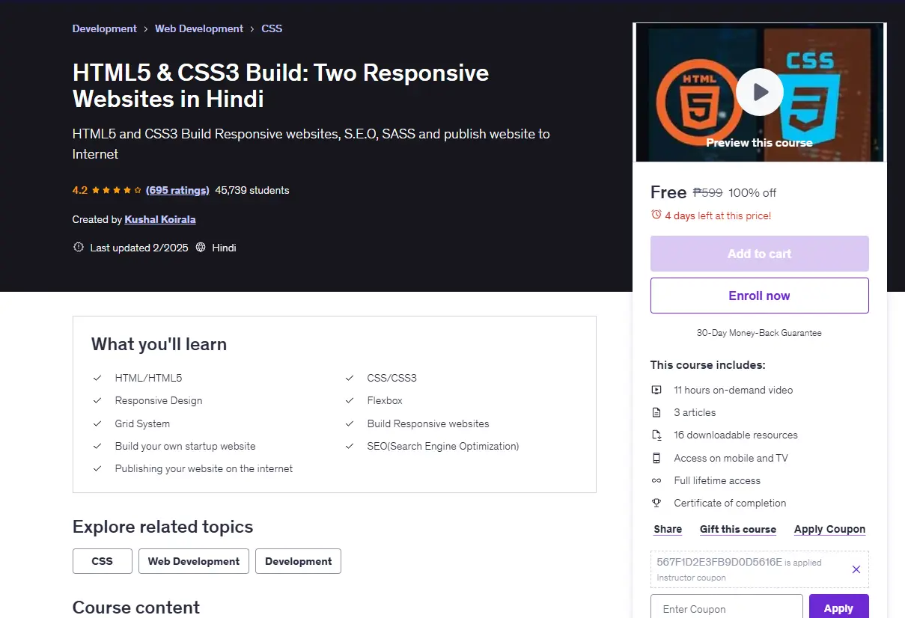Click the Certificate of completion text
Viewport: 905px width, 618px height.
click(x=730, y=503)
